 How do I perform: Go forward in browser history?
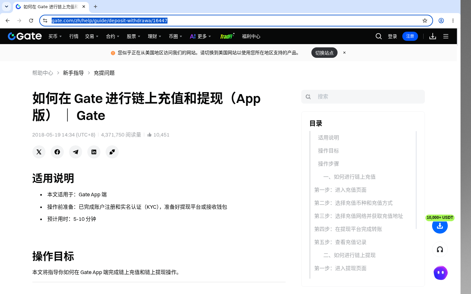click(19, 21)
